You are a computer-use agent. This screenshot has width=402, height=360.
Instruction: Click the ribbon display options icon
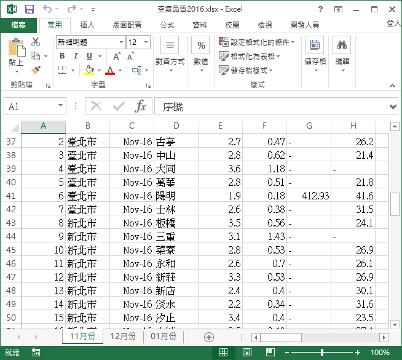(338, 9)
